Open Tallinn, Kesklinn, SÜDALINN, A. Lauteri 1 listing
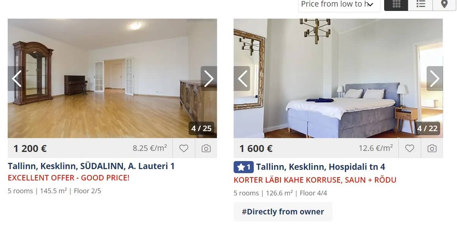 91,166
